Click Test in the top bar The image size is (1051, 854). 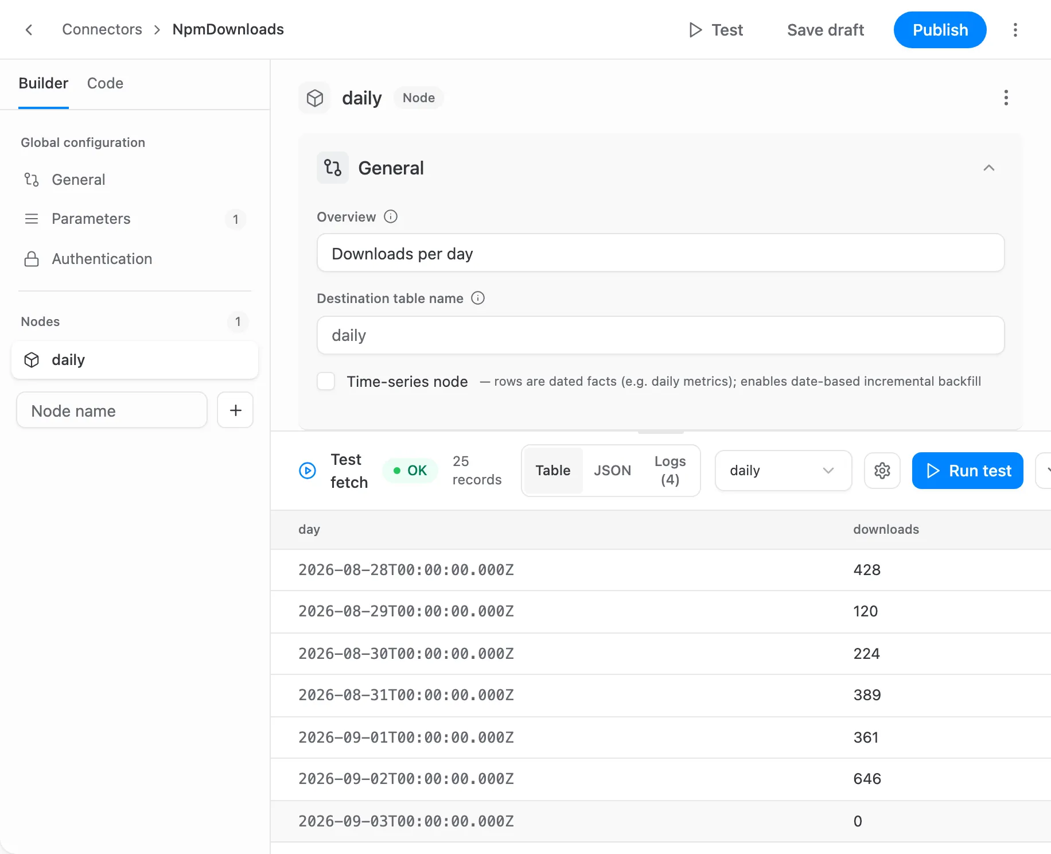coord(715,30)
